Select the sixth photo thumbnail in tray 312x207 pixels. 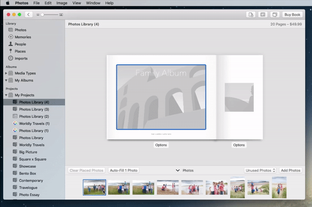(217, 187)
